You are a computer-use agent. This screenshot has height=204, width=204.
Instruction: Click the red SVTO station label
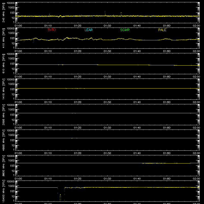tap(52, 30)
